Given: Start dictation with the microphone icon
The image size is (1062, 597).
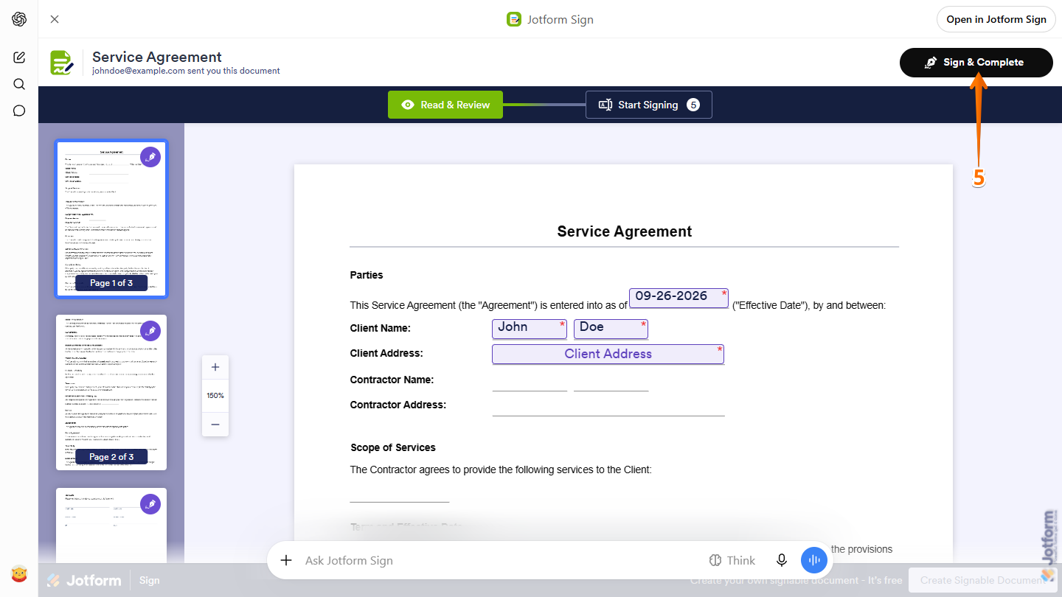Looking at the screenshot, I should pos(782,560).
